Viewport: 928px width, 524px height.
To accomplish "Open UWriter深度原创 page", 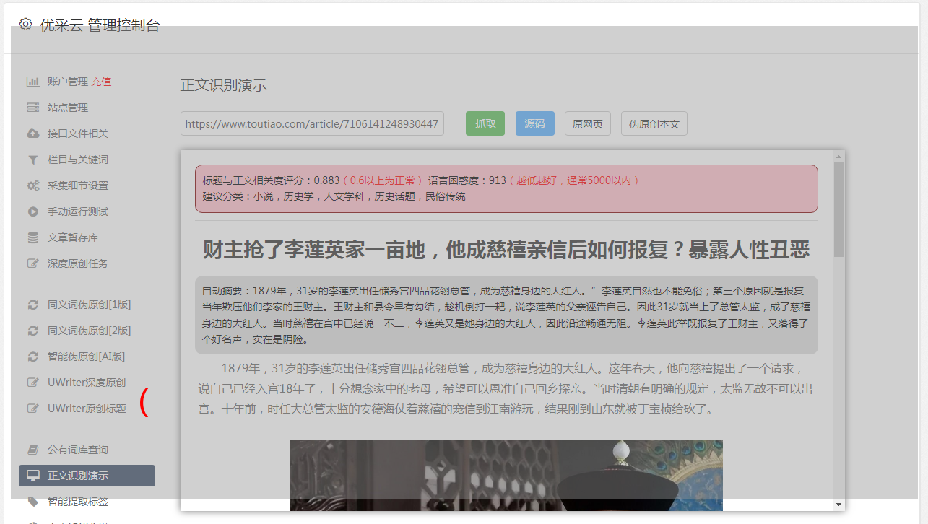I will pyautogui.click(x=87, y=383).
